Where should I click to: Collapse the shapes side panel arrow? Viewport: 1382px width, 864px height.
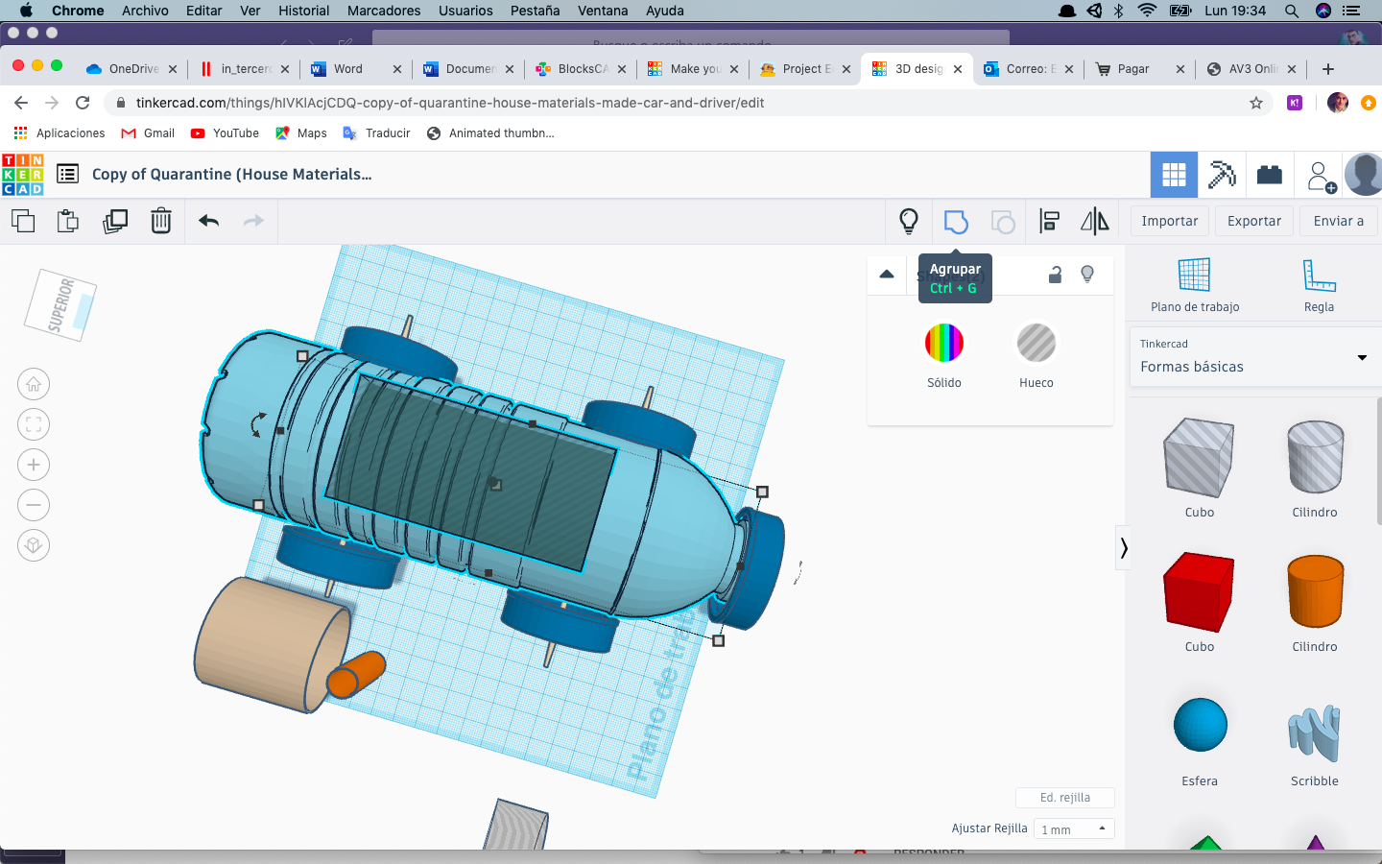click(x=1123, y=548)
